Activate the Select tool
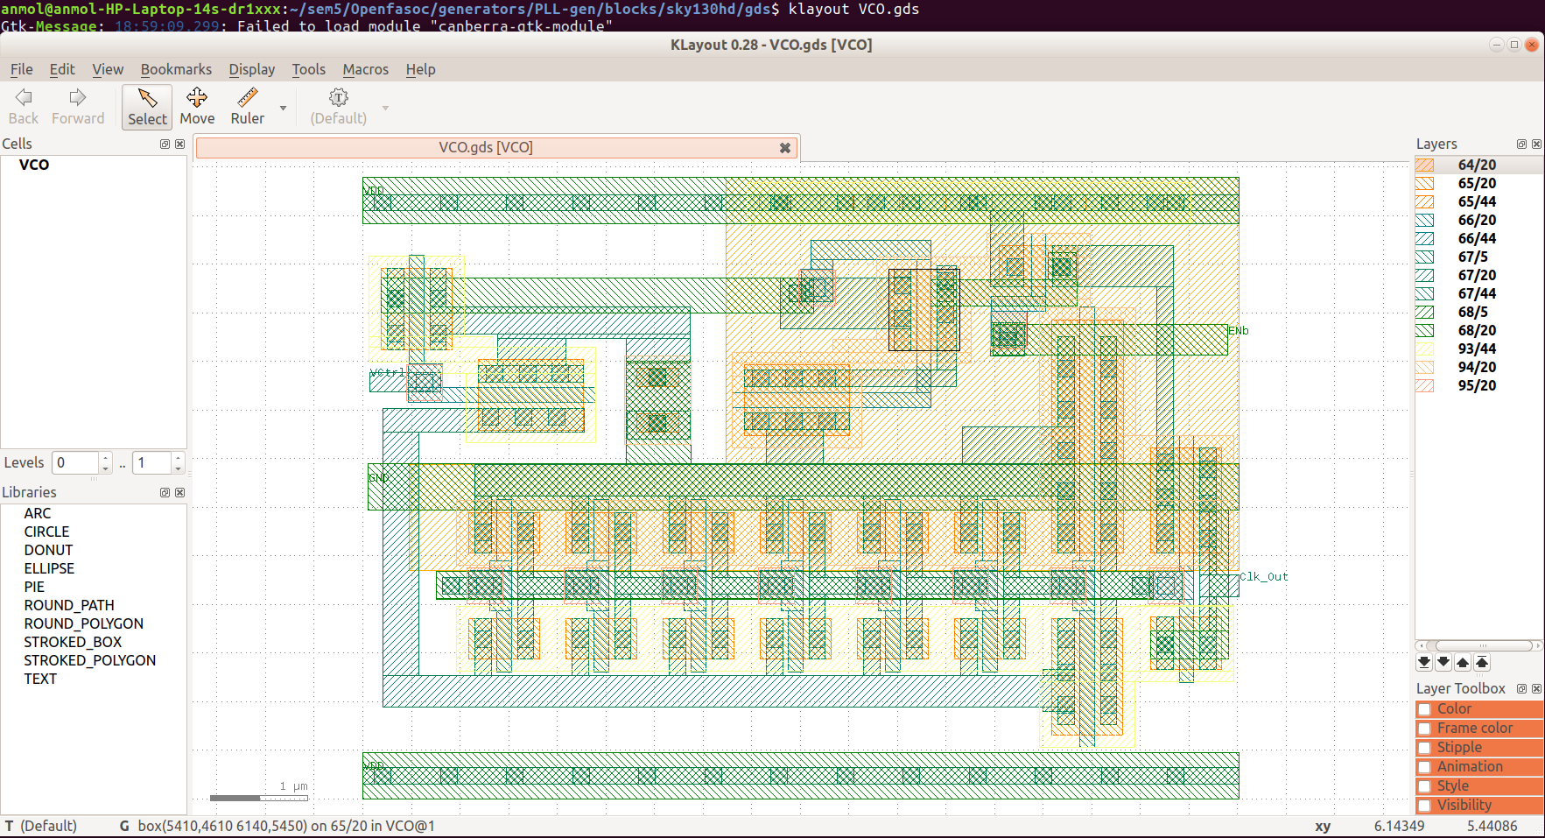This screenshot has height=838, width=1545. pos(146,105)
